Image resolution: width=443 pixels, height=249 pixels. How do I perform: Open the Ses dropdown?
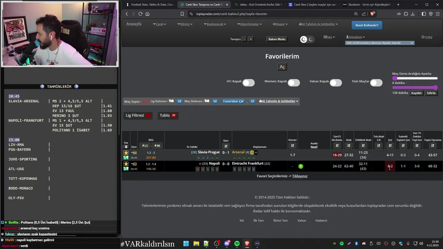[329, 37]
